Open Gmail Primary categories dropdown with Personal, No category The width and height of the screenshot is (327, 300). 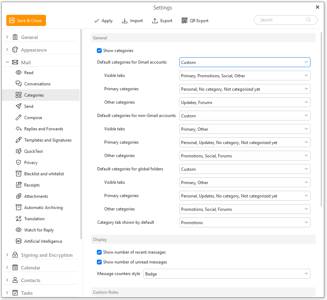tap(245, 89)
